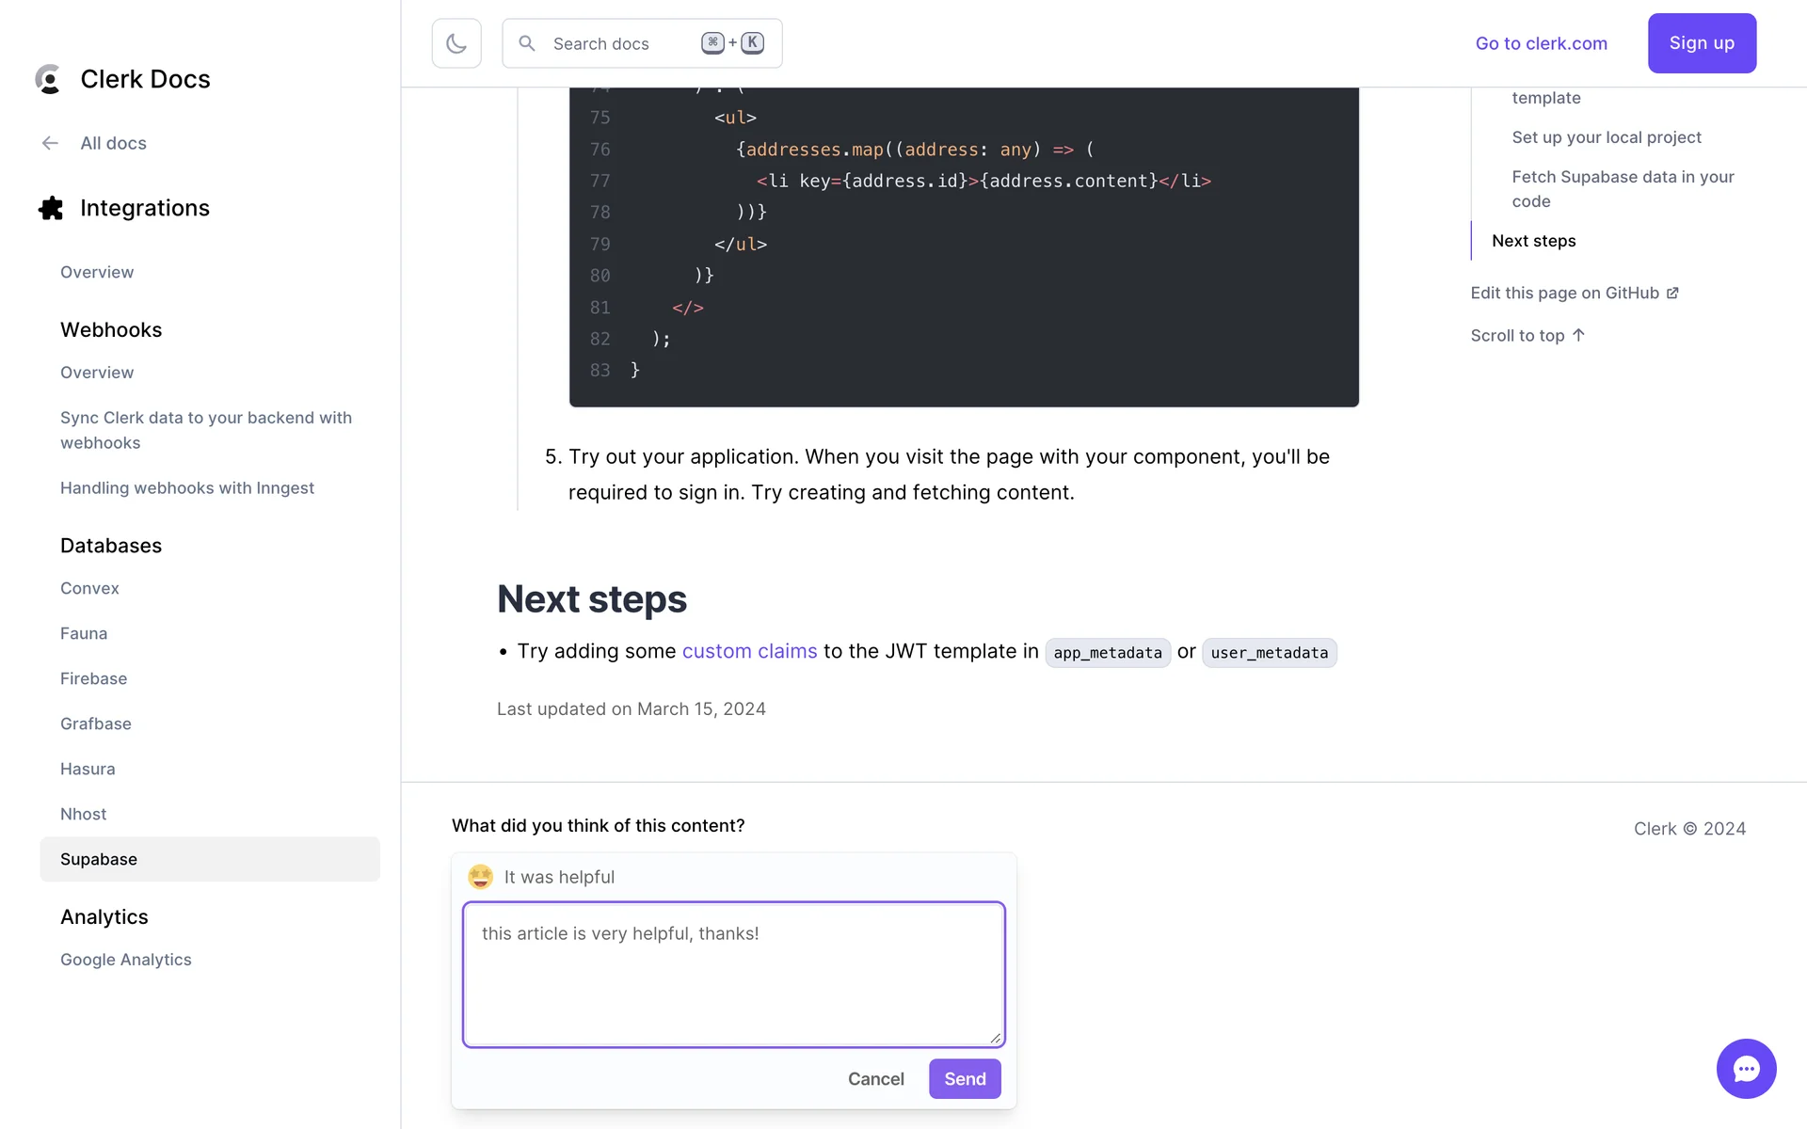
Task: Follow the custom claims link
Action: click(749, 651)
